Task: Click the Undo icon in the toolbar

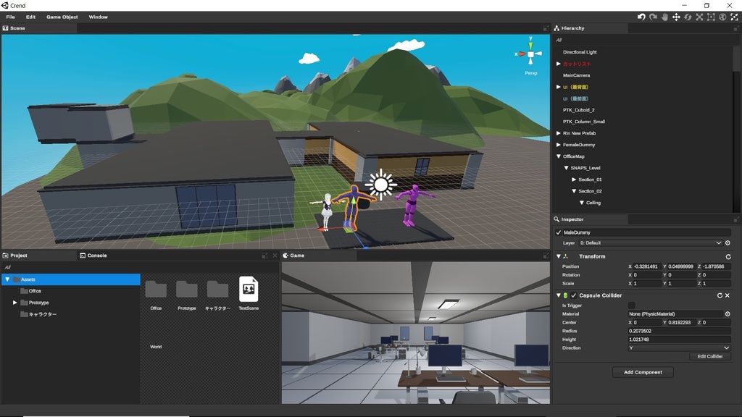Action: [x=641, y=17]
